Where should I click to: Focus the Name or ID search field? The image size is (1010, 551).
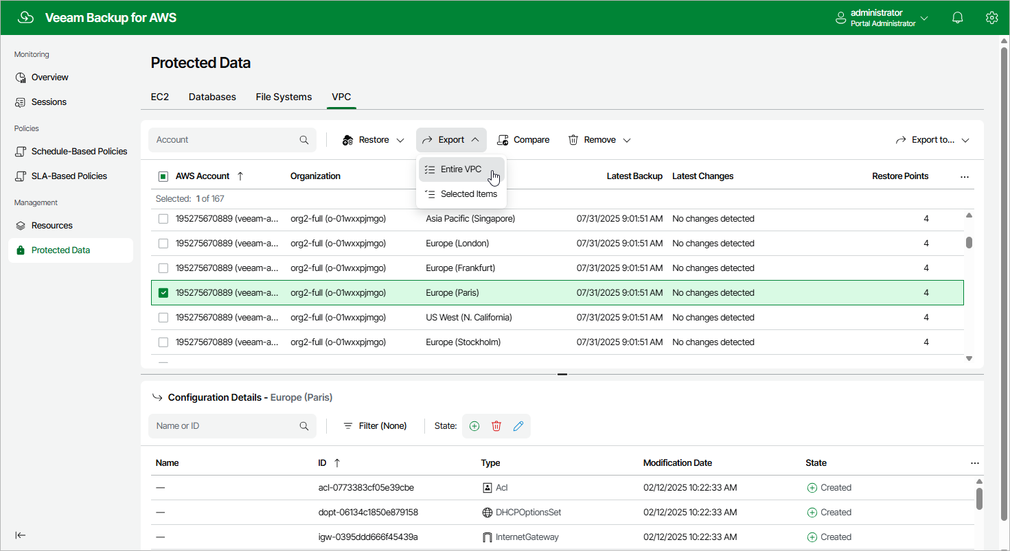point(232,426)
